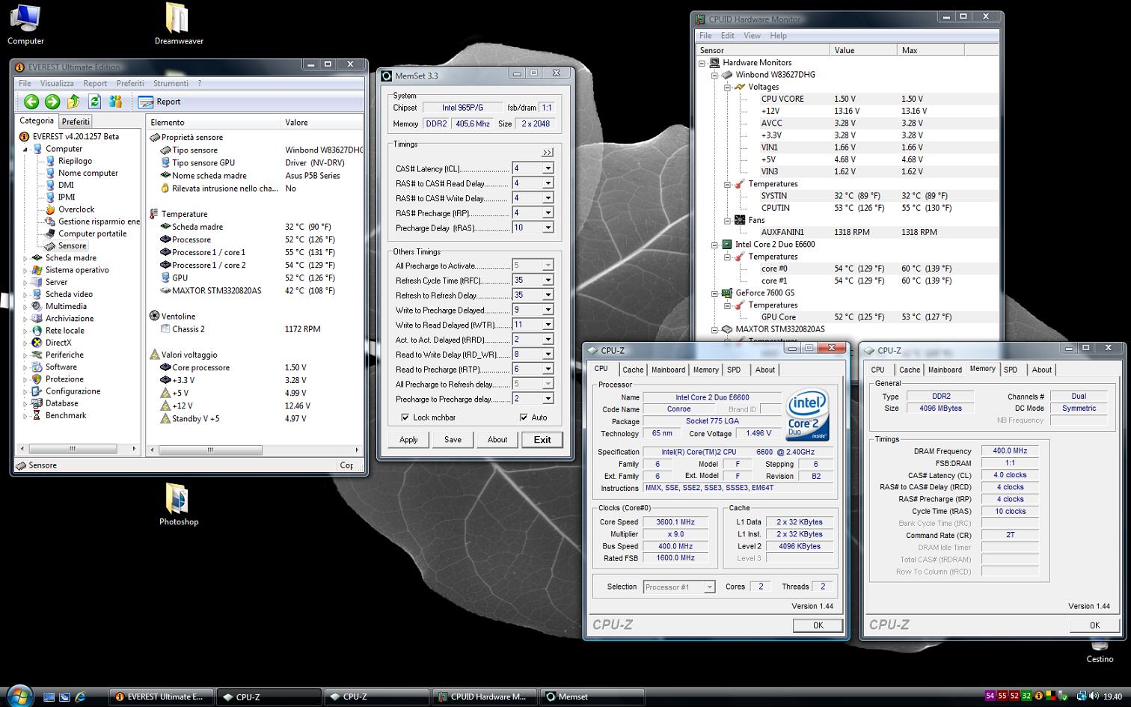Click EVEREST back navigation green arrow
Image resolution: width=1131 pixels, height=707 pixels.
[31, 102]
